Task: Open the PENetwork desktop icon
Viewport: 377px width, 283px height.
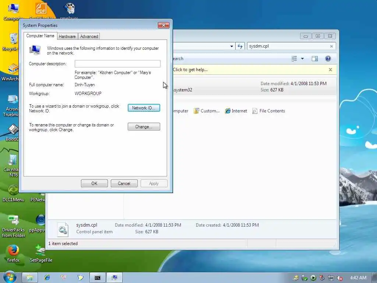Action: pos(38,198)
